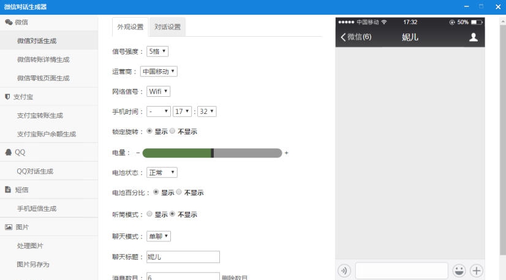Click the 聊天标题 input field

pyautogui.click(x=183, y=257)
